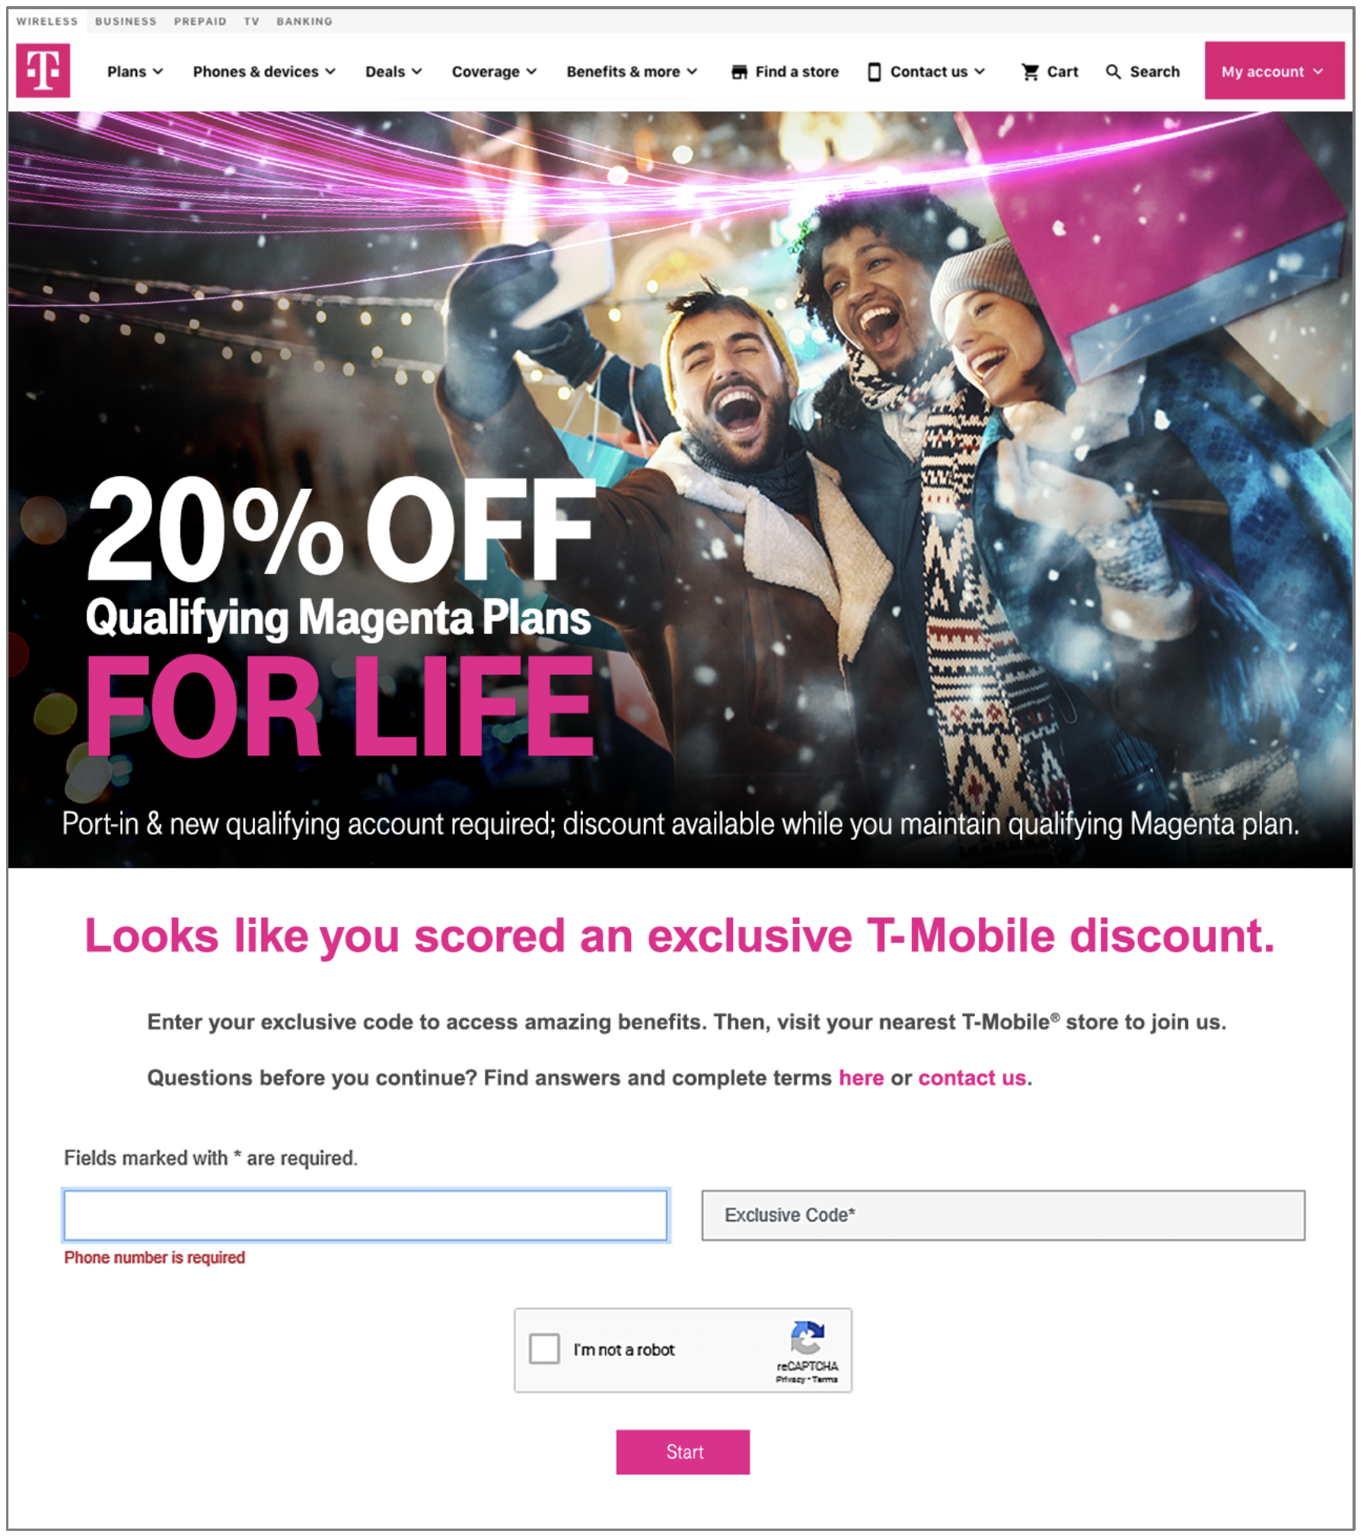Screen dimensions: 1367x1540
Task: Expand the Coverage menu
Action: click(494, 72)
